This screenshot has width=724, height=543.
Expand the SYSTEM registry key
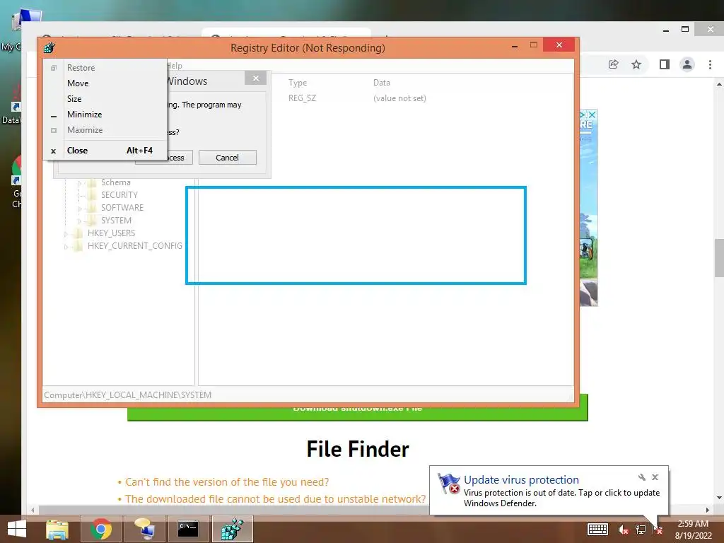[x=79, y=221]
